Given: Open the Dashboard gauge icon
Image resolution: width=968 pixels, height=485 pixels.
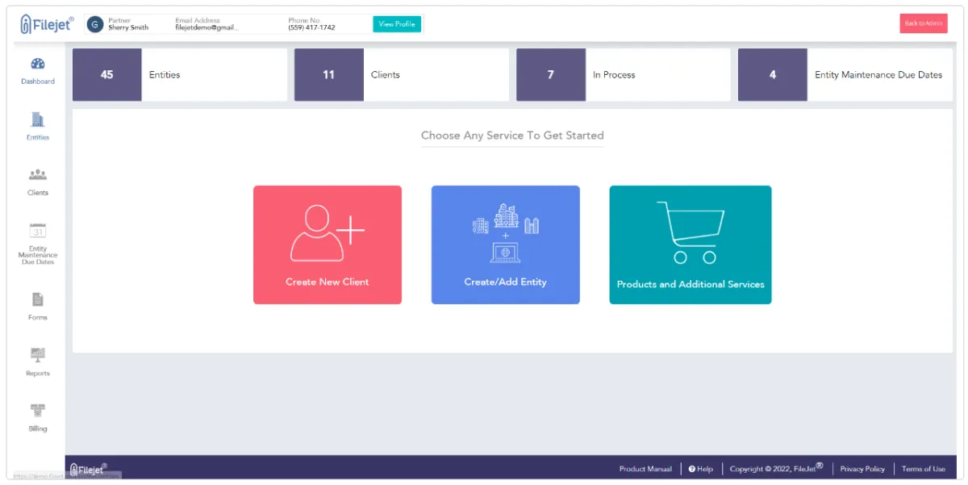Looking at the screenshot, I should 38,64.
